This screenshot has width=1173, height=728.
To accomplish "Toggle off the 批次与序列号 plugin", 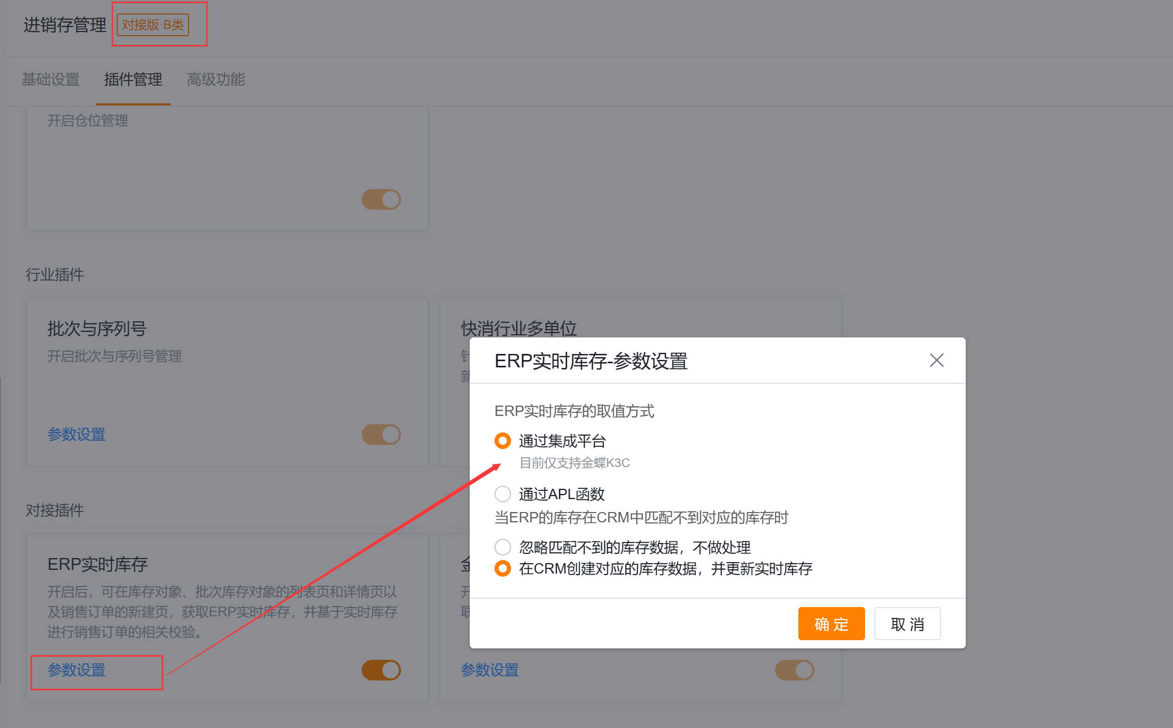I will [381, 435].
